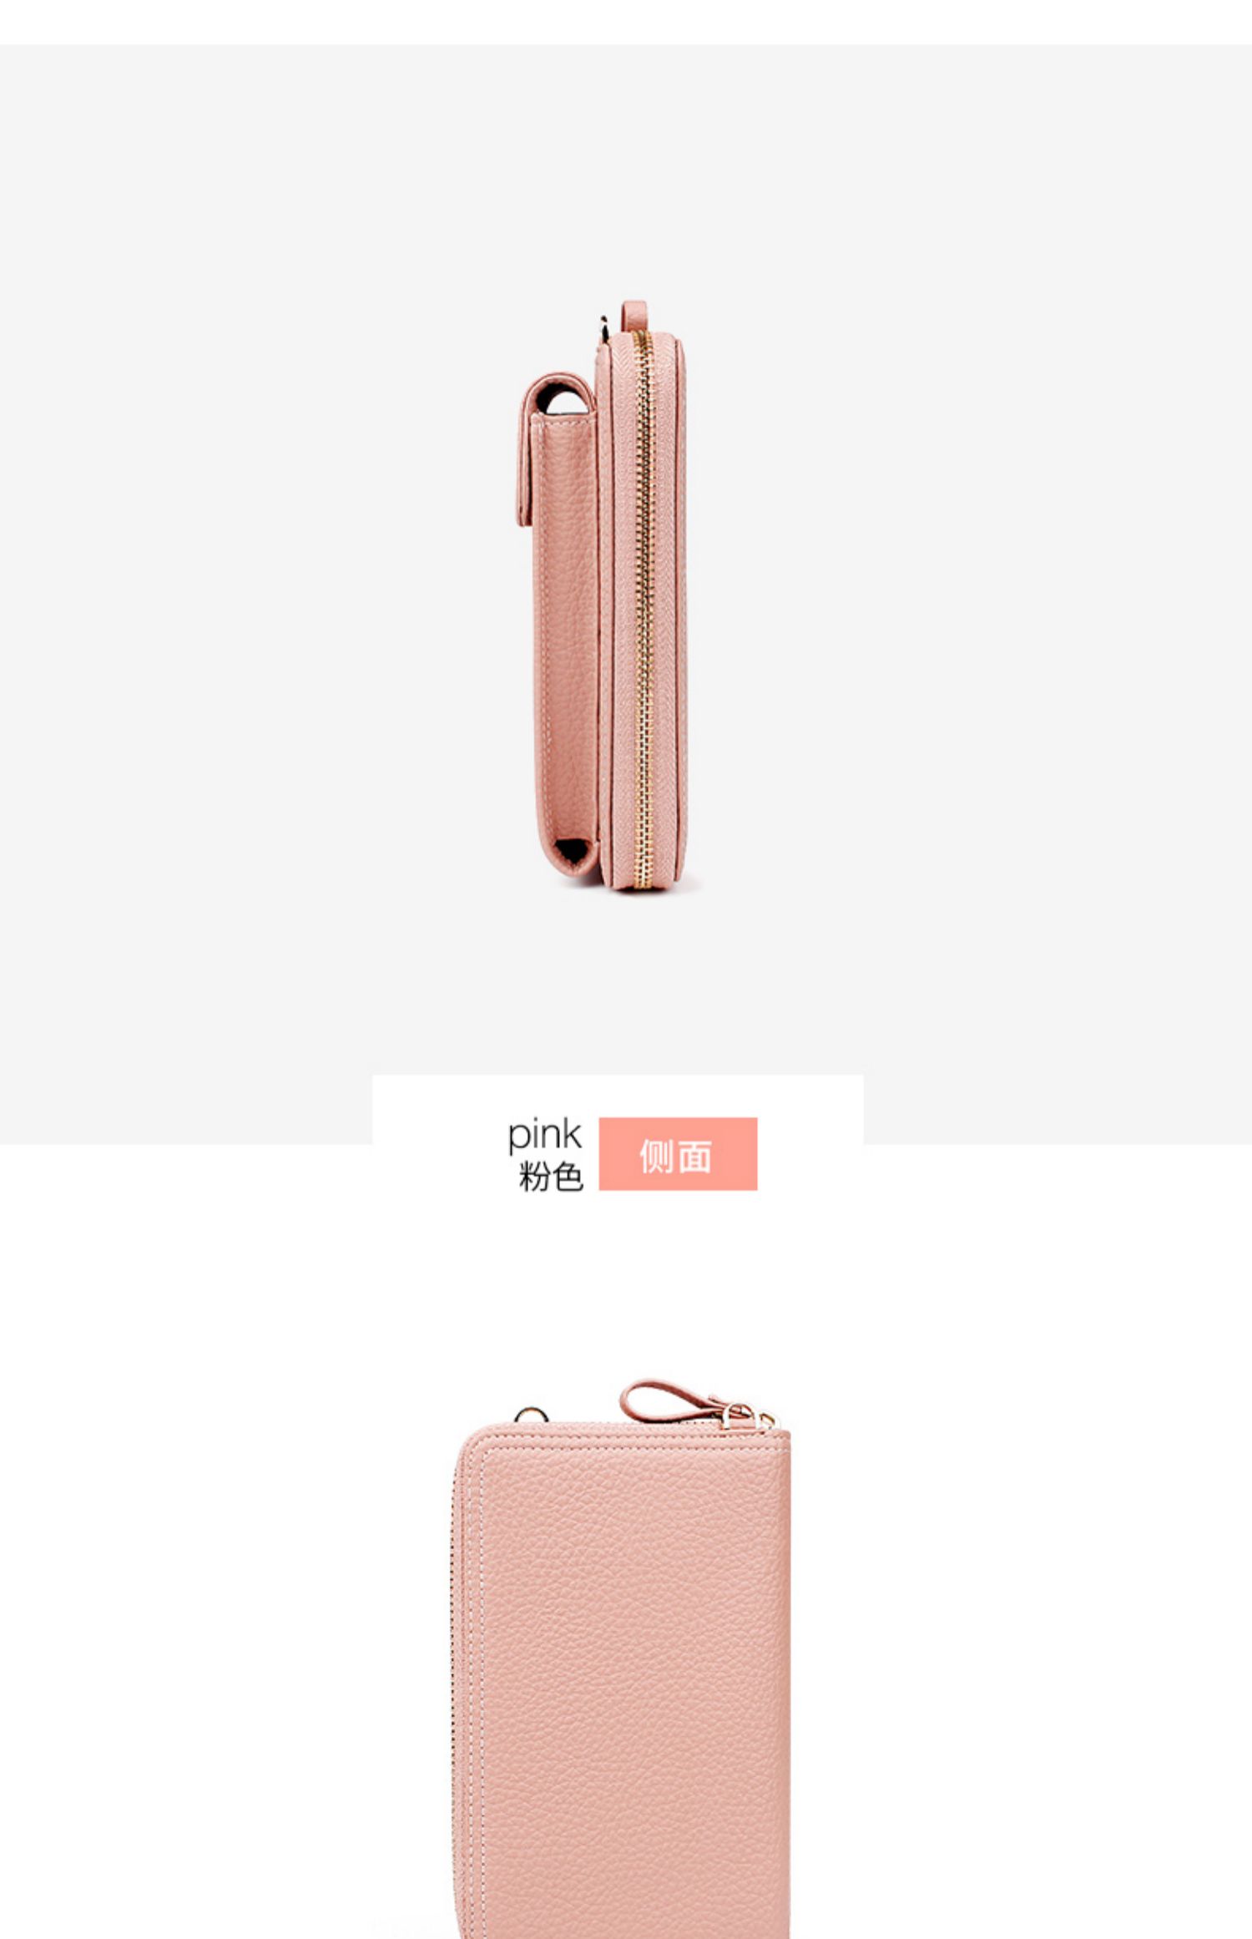Screen dimensions: 1252x1939
Task: Click the metal D-ring on wallet top left
Action: 532,1414
